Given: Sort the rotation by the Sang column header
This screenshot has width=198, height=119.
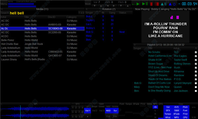Looking at the screenshot, I should [112, 13].
